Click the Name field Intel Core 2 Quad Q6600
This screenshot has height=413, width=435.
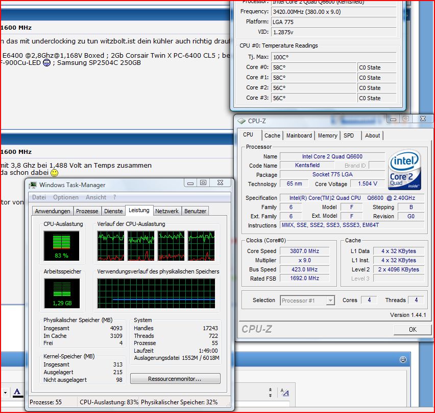[x=332, y=156]
